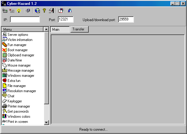Select the File manager icon in menu
This screenshot has height=134, width=187.
coord(5,86)
